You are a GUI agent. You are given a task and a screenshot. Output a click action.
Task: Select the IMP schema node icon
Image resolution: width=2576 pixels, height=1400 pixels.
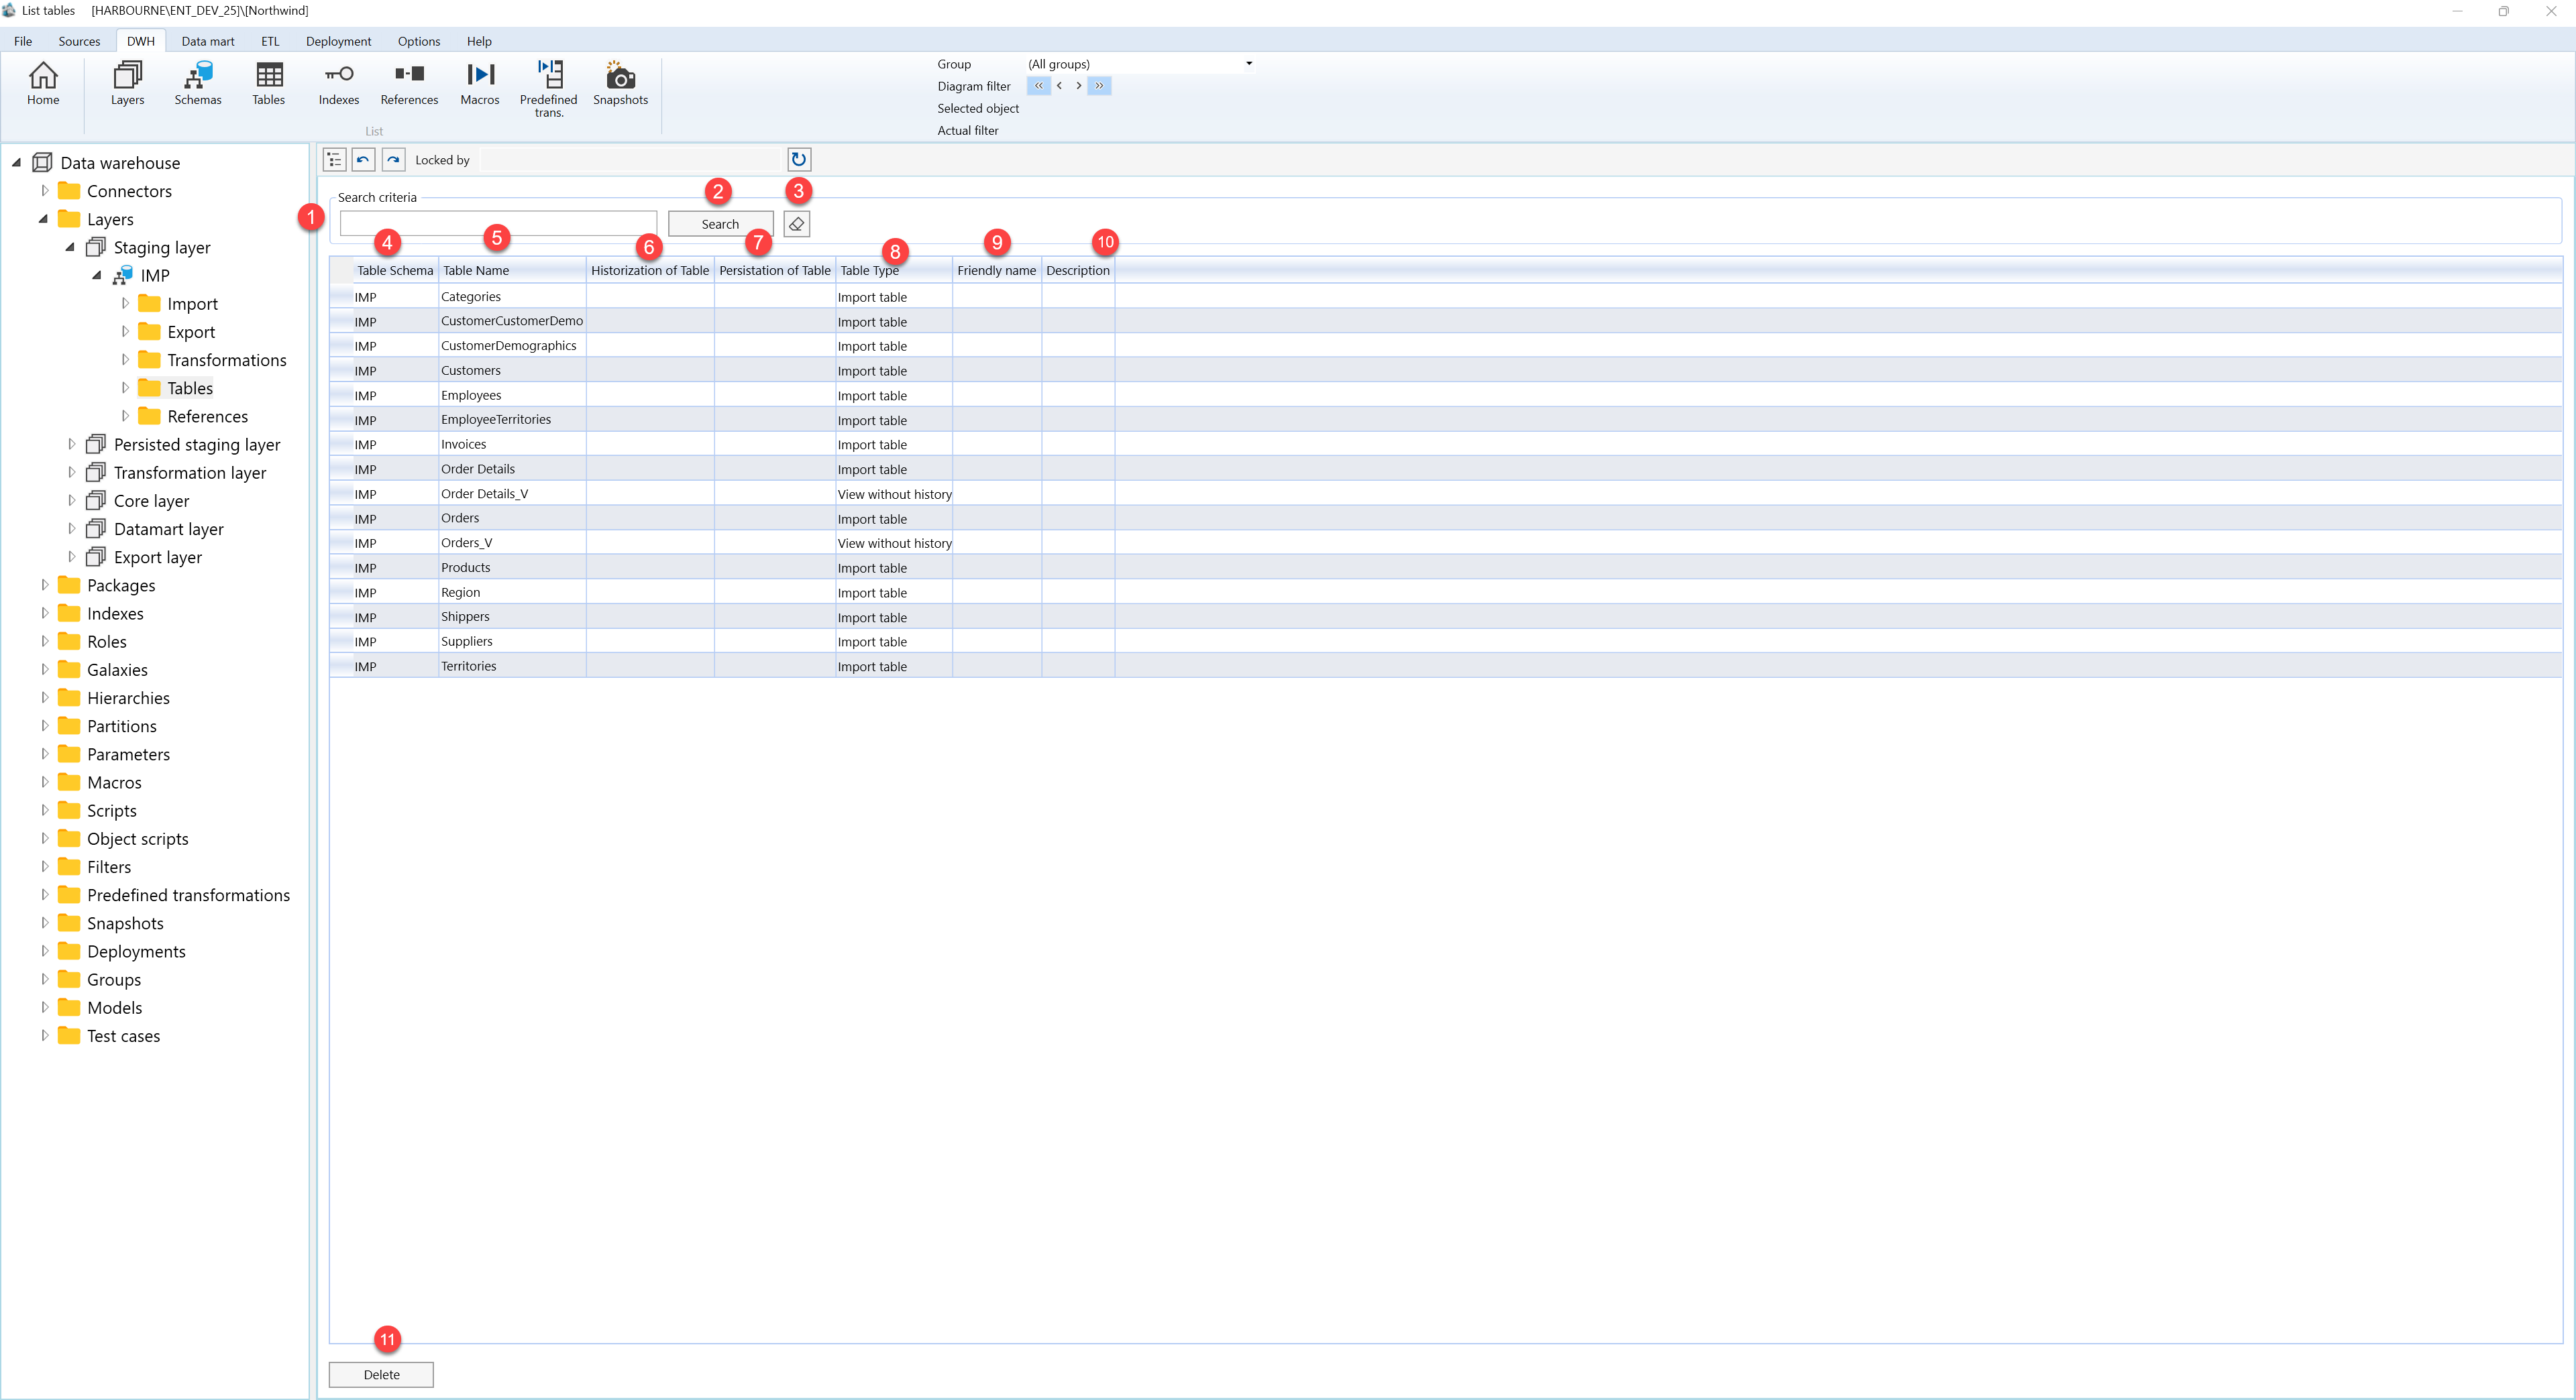[123, 275]
